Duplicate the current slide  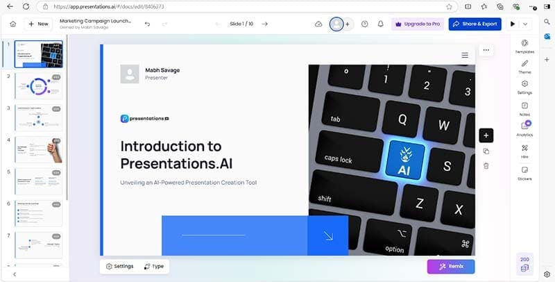pyautogui.click(x=486, y=151)
